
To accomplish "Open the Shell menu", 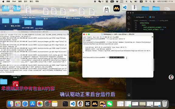I will [14, 1].
